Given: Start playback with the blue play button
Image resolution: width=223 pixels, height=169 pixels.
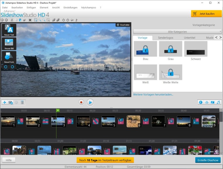Looking at the screenshot, I should pyautogui.click(x=90, y=102).
